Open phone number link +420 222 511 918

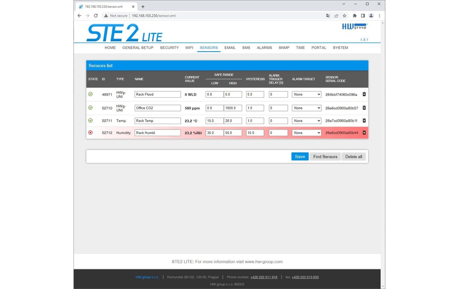coord(264,277)
